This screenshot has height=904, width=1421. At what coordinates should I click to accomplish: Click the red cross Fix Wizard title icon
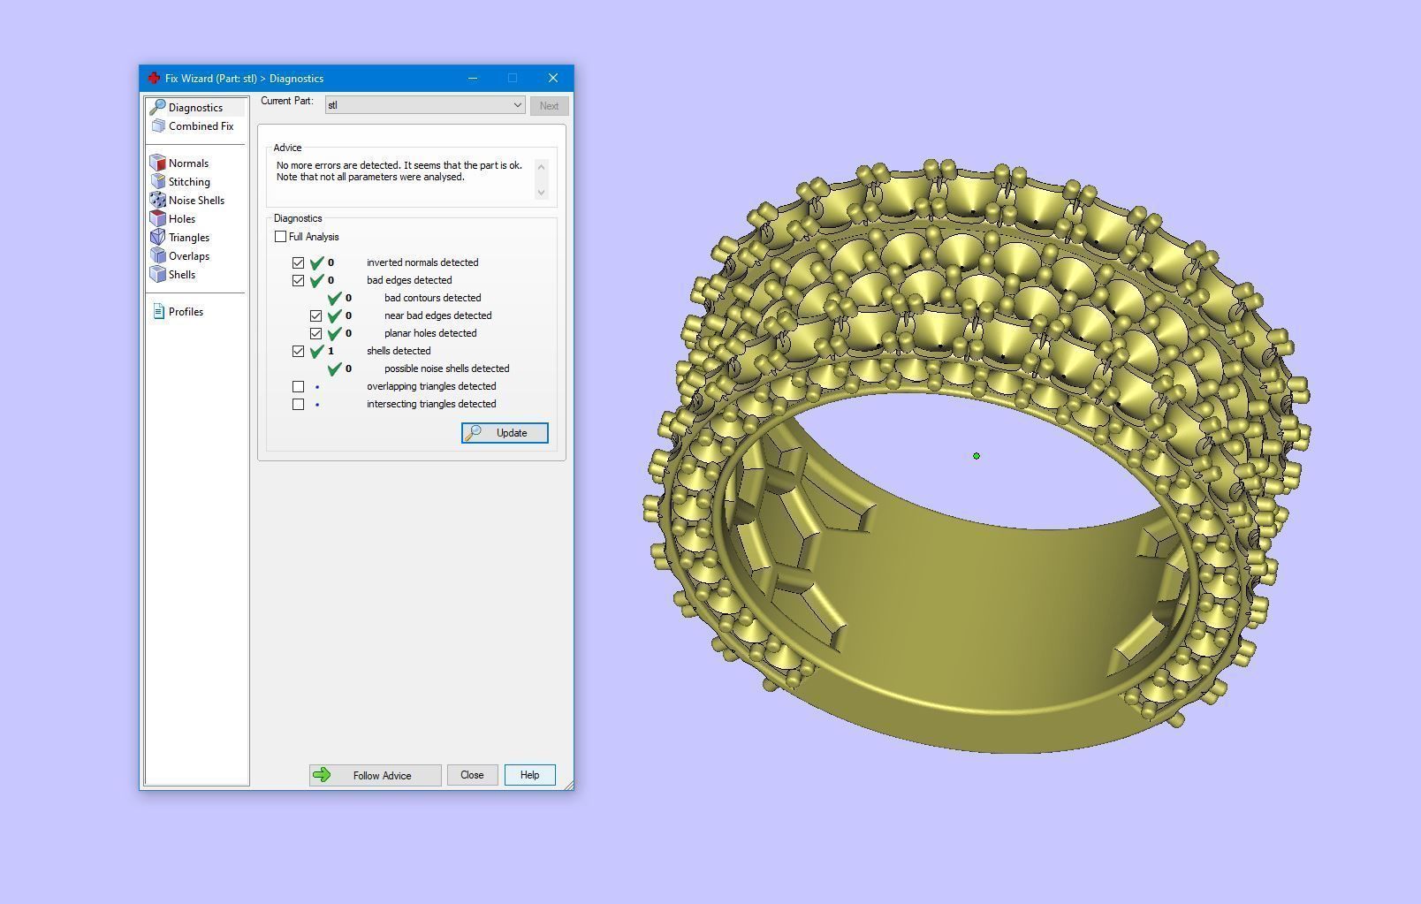tap(154, 78)
